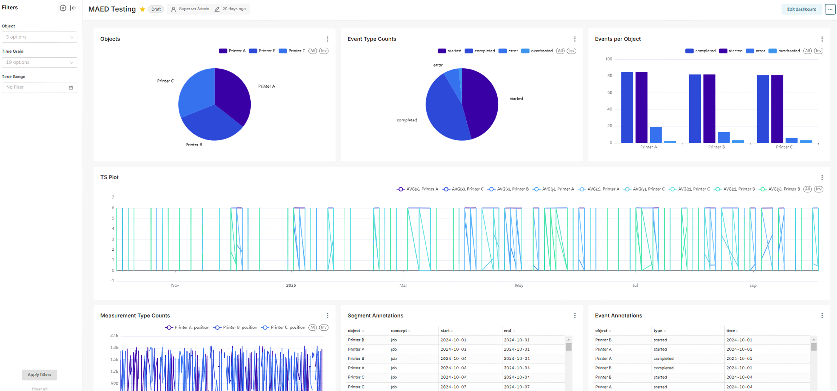Open TS Plot chart options menu
Screen dimensions: 837x391
(x=822, y=177)
